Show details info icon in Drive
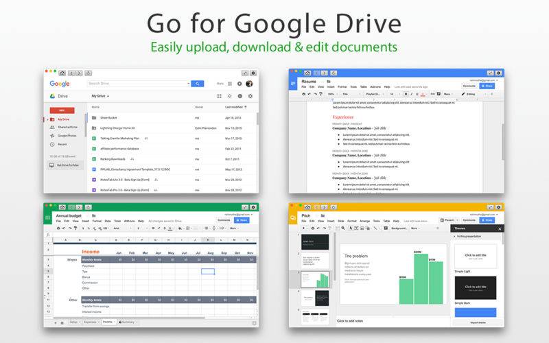This screenshot has height=343, width=549. tap(240, 96)
